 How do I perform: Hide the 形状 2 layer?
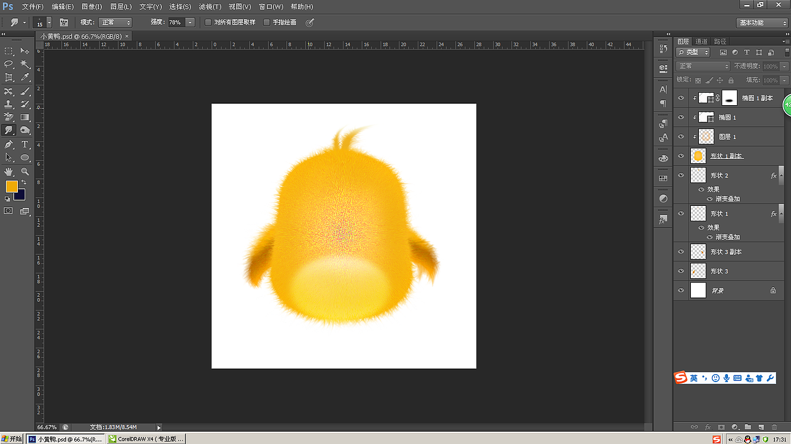coord(681,176)
